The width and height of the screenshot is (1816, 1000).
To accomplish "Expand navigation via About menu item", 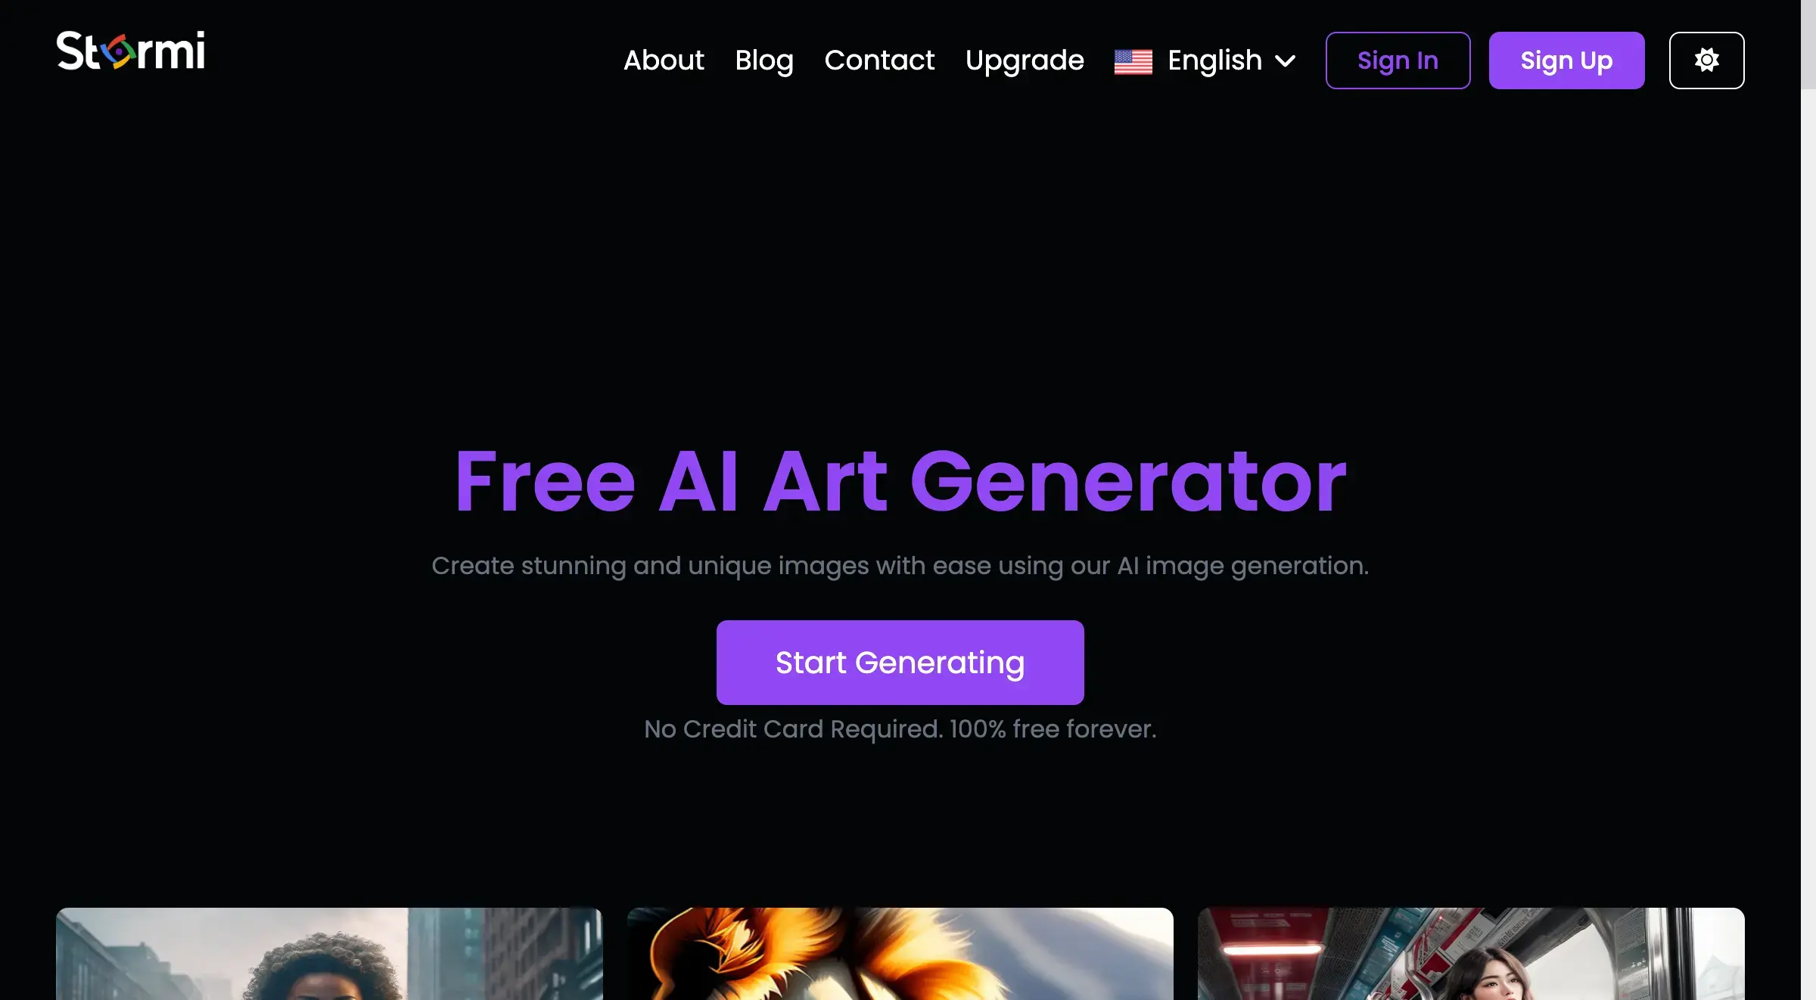I will click(662, 59).
